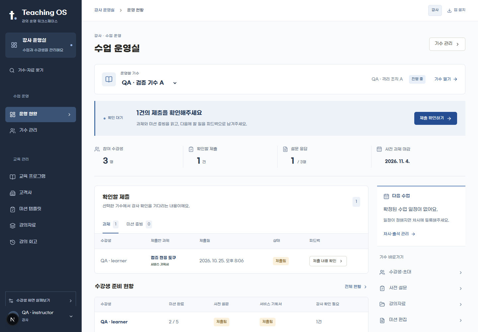Screen dimensions: 478x332
Task: Switch to the 미션 증빙 tab
Action: (x=139, y=224)
